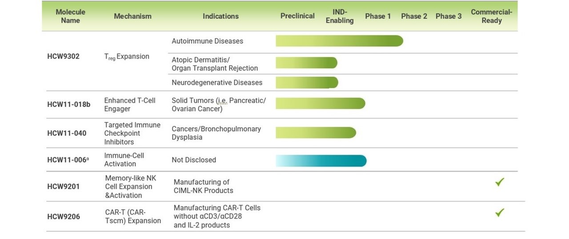Click the teal HCW11-006 progress bar

(321, 161)
